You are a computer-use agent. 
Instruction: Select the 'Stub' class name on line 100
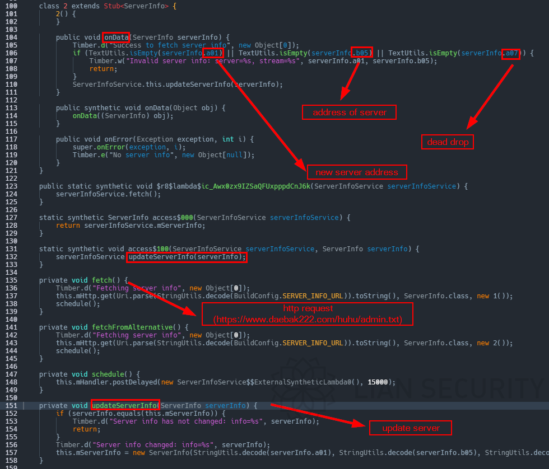pos(111,6)
